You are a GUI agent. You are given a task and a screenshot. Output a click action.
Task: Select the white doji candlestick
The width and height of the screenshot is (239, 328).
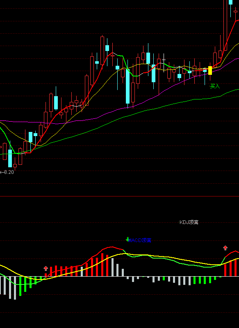coord(164,62)
